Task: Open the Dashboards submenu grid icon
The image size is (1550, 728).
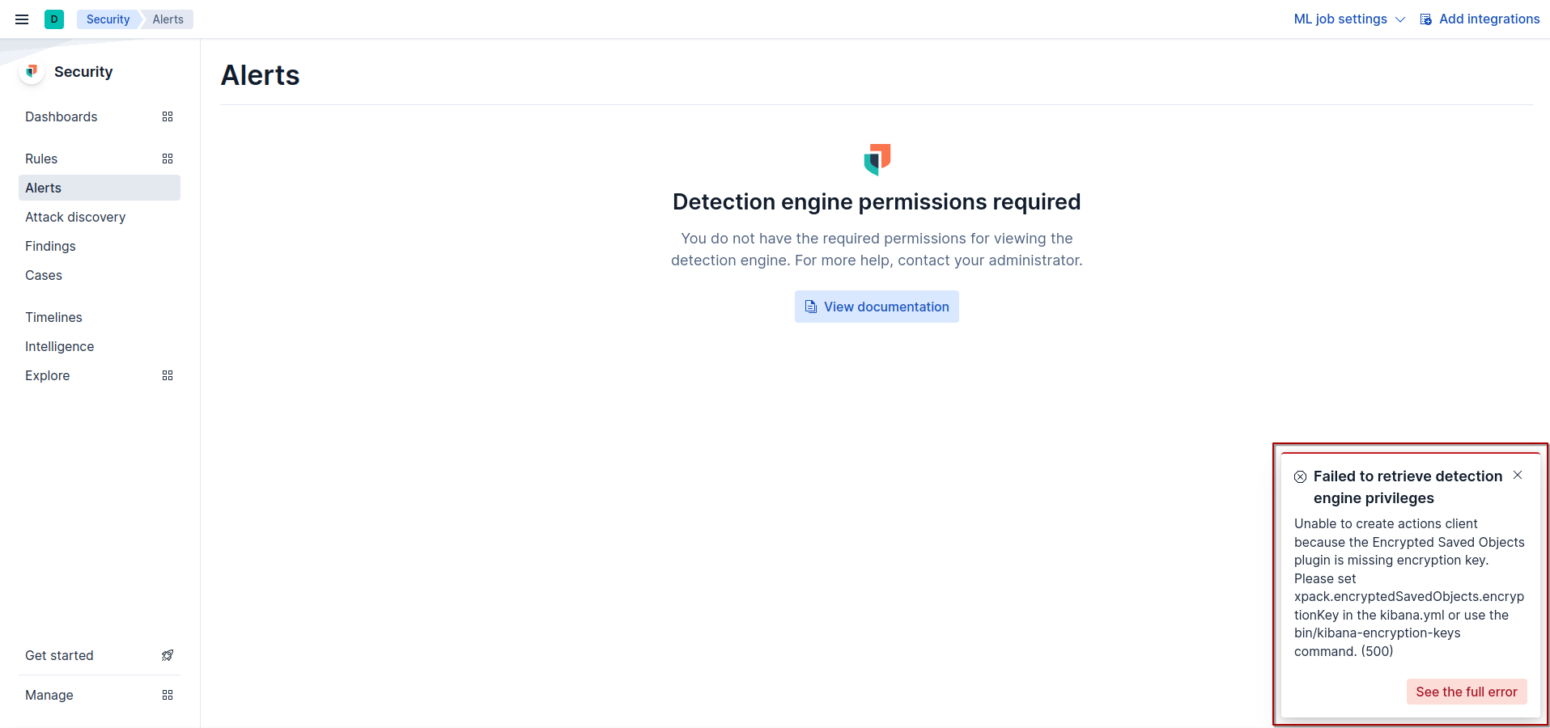Action: [168, 116]
